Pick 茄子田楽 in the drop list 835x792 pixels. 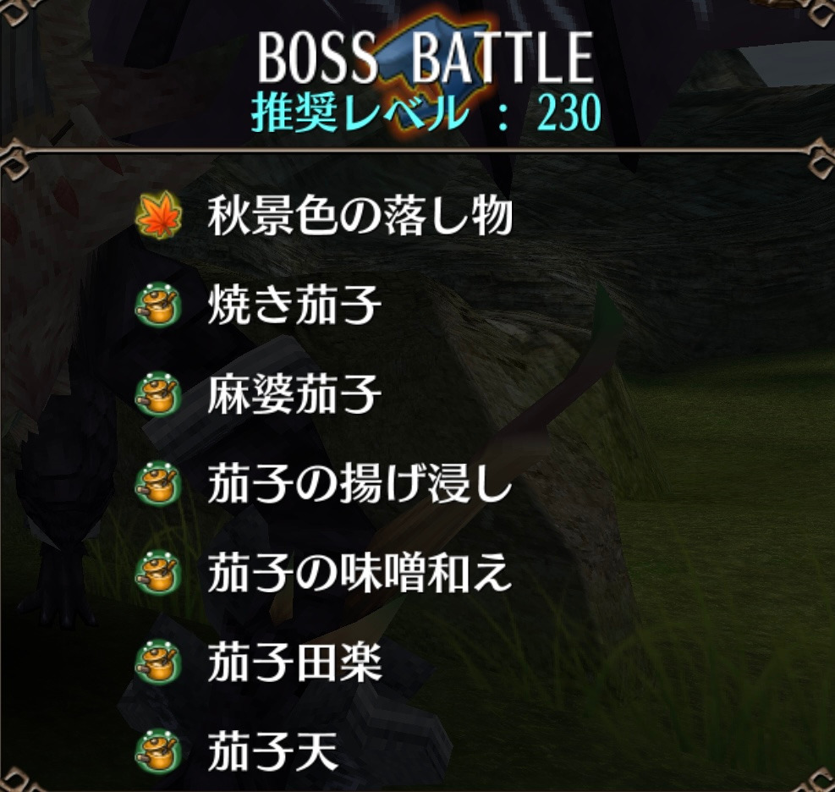[294, 663]
